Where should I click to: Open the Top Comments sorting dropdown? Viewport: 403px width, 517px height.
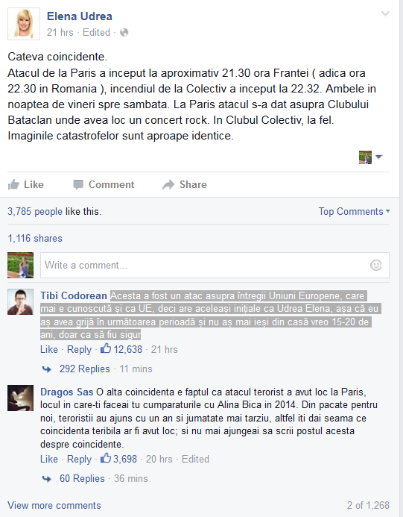pyautogui.click(x=354, y=211)
